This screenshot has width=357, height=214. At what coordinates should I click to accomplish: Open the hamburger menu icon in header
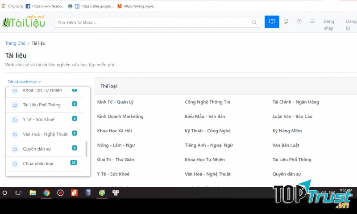click(312, 21)
